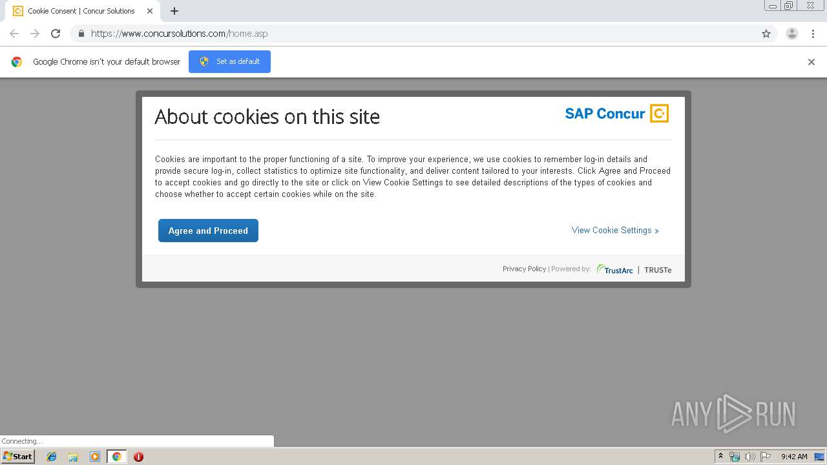Image resolution: width=827 pixels, height=465 pixels.
Task: Show hidden system tray icons
Action: click(720, 457)
